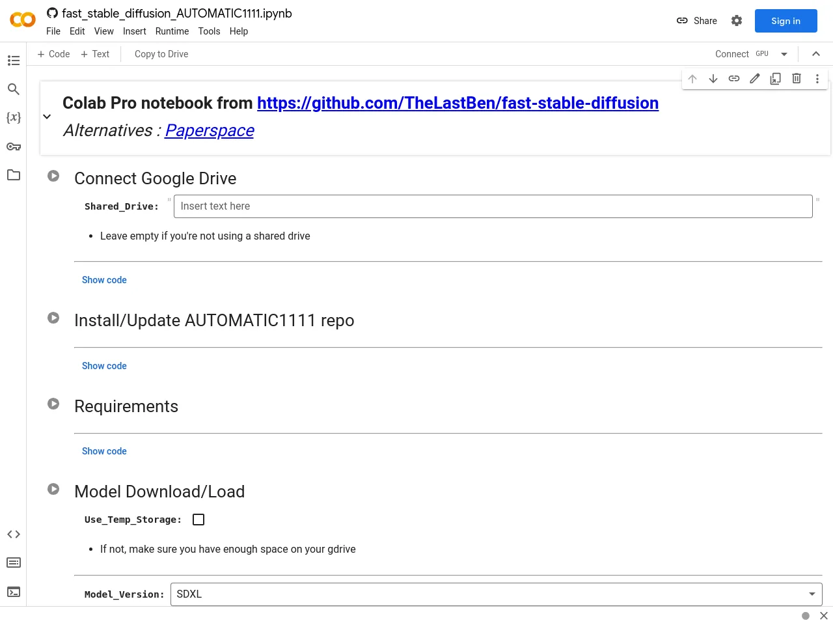Screen dimensions: 833x625
Task: Collapse the Colab Pro notebook section
Action: (47, 117)
